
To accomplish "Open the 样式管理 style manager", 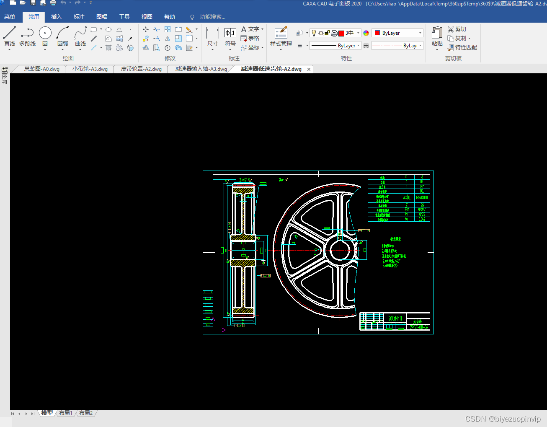I will click(x=281, y=36).
